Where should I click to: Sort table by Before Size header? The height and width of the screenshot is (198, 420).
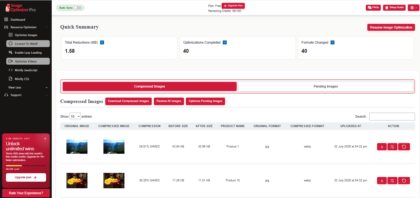[178, 126]
